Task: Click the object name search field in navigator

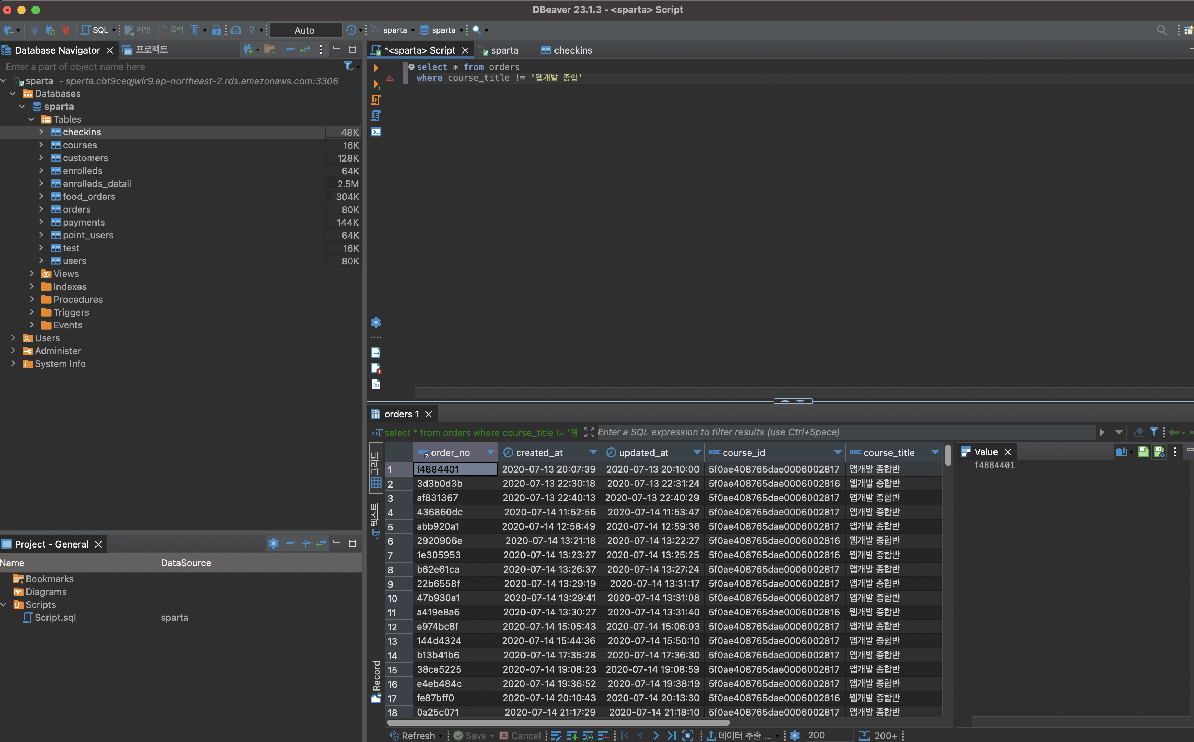Action: point(172,67)
